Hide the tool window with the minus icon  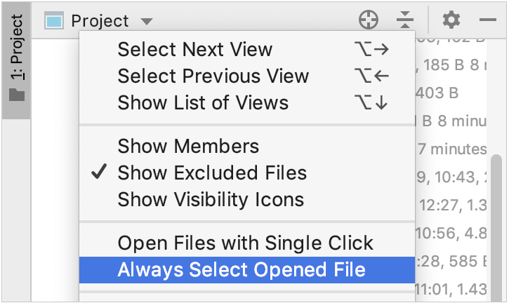click(487, 20)
